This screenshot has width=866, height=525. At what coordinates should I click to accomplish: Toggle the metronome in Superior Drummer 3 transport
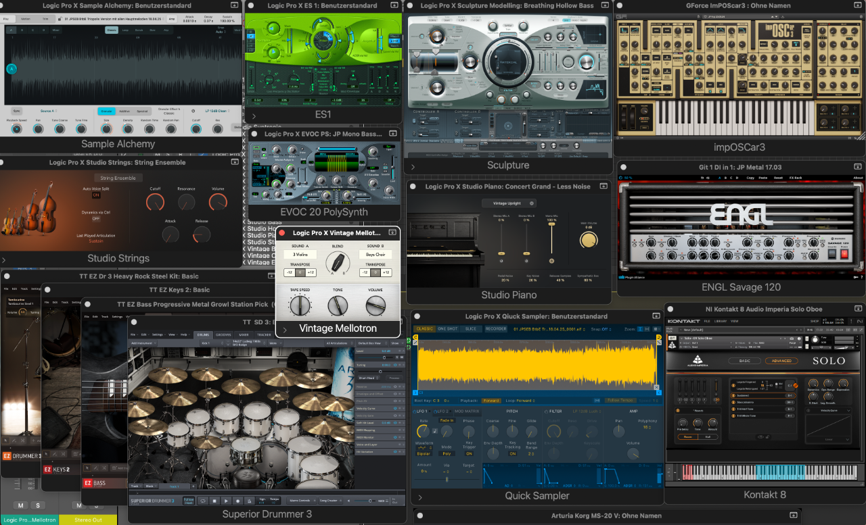click(x=249, y=501)
